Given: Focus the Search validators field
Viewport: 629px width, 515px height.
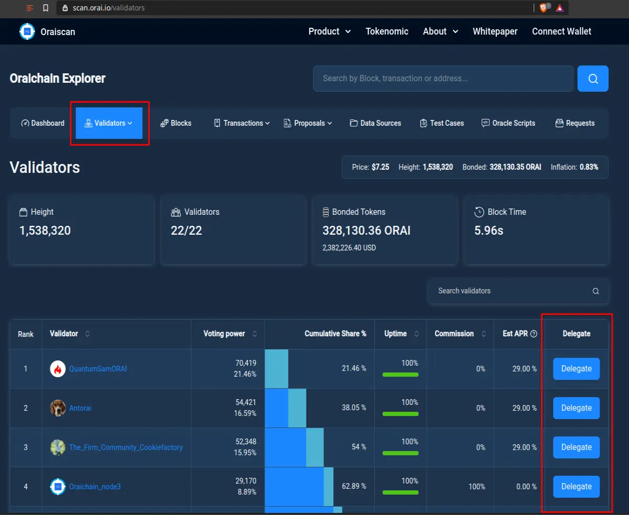Looking at the screenshot, I should [519, 291].
